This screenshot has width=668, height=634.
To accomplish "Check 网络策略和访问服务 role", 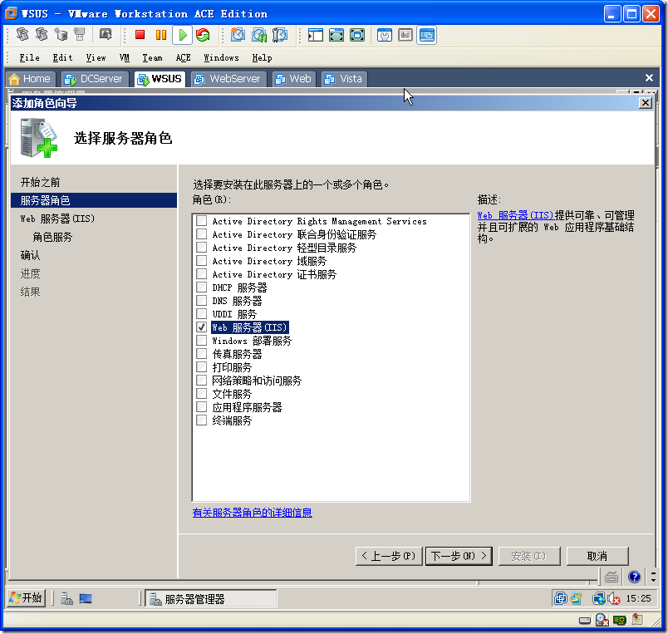I will (x=202, y=380).
